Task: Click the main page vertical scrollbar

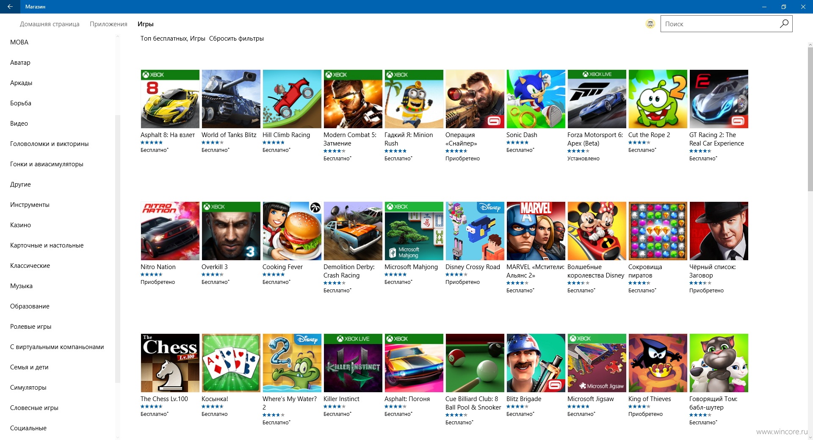Action: [810, 120]
